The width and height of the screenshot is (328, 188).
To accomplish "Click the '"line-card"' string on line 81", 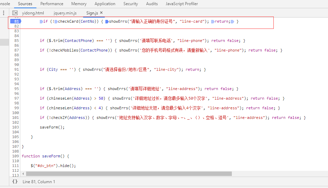I will (x=192, y=21).
